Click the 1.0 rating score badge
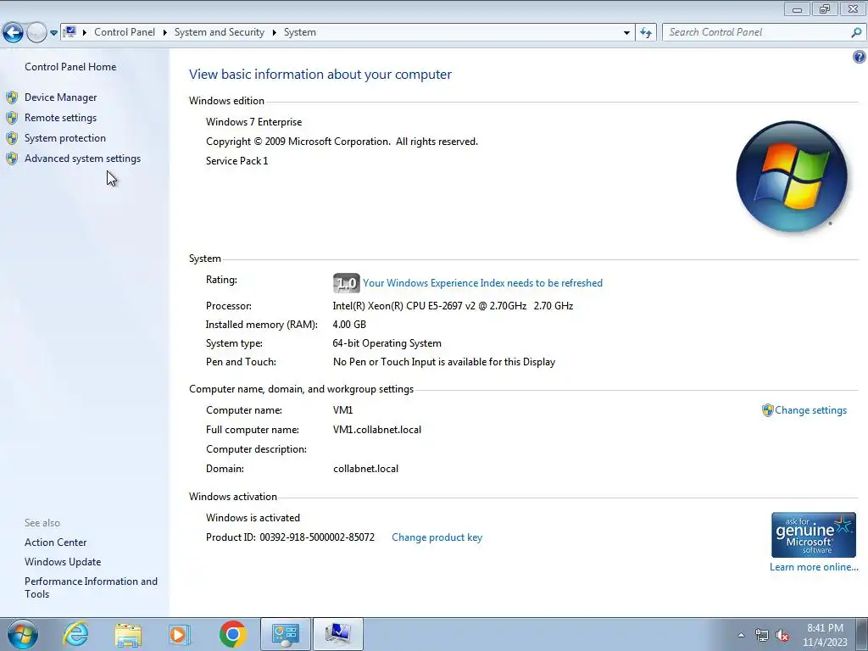Image resolution: width=868 pixels, height=651 pixels. [347, 283]
